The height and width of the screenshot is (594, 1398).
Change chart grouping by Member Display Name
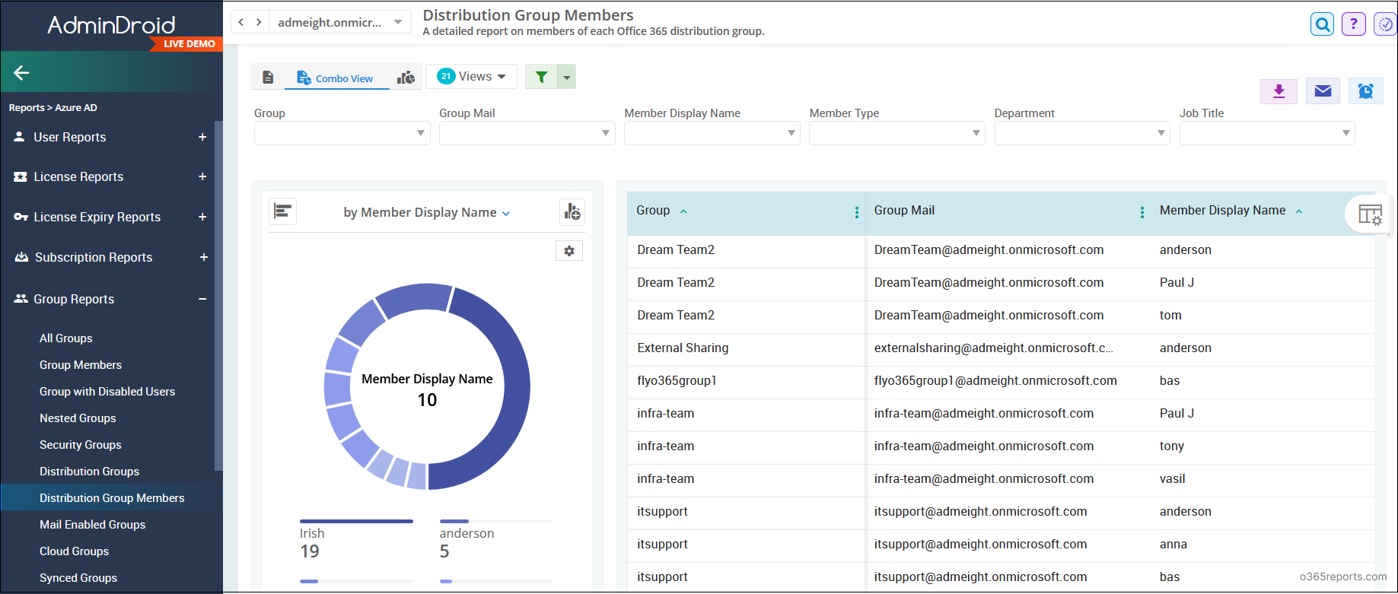point(427,213)
